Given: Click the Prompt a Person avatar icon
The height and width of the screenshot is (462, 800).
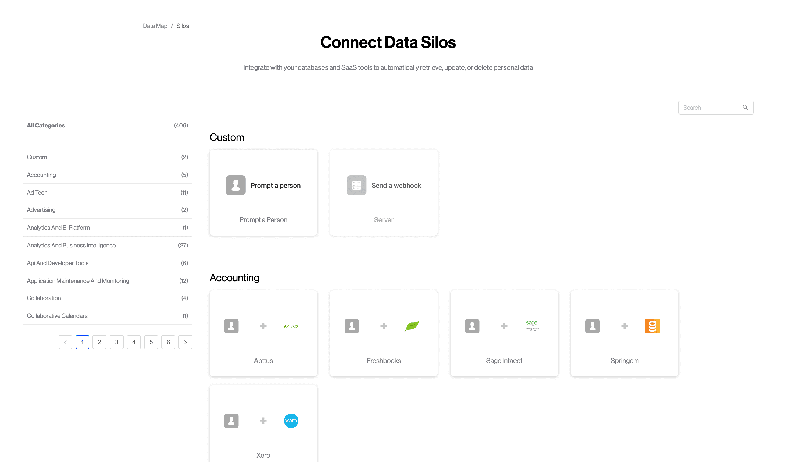Looking at the screenshot, I should (235, 185).
